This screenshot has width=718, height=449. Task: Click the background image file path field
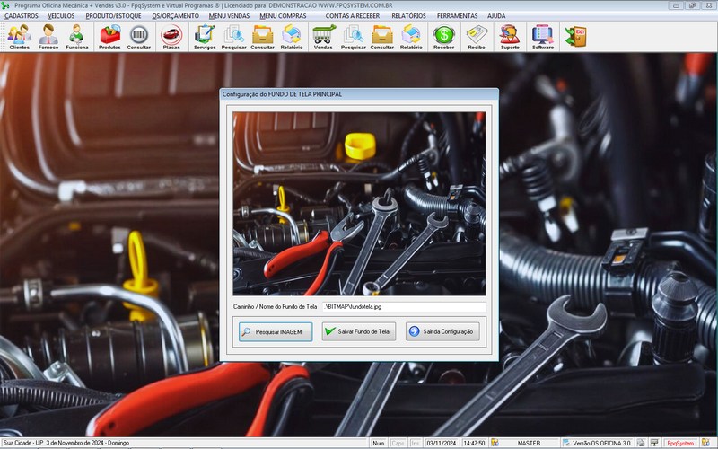click(403, 306)
